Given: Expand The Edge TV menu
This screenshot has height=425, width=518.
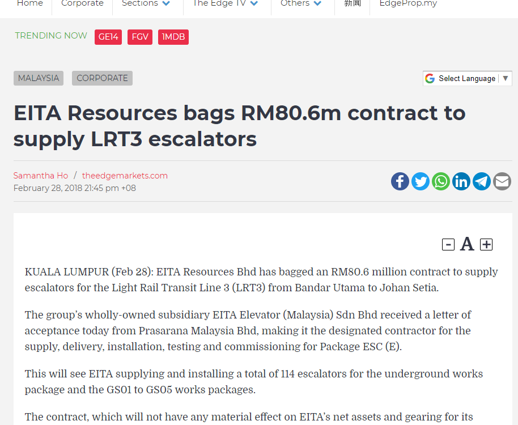Looking at the screenshot, I should tap(225, 3).
